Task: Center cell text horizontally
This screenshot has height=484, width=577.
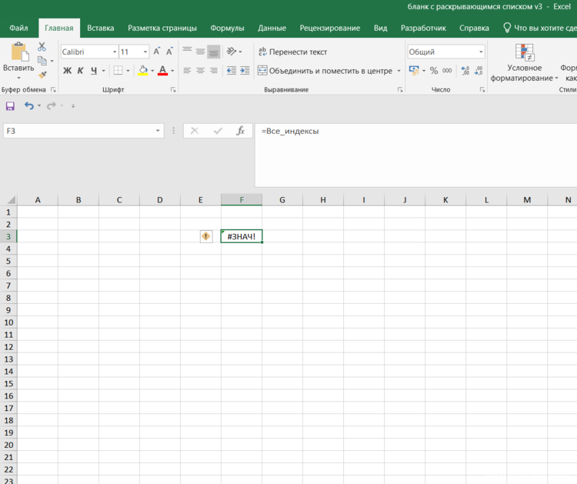Action: point(200,70)
